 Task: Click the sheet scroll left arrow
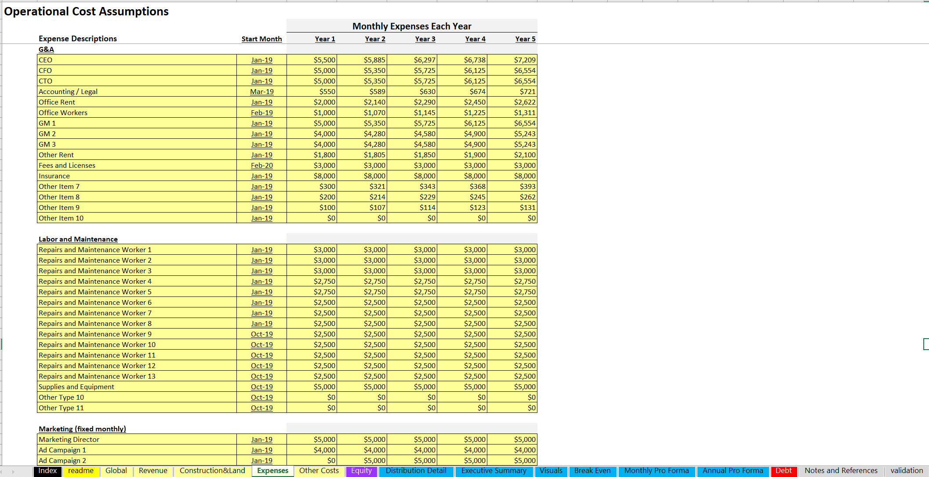(2, 472)
